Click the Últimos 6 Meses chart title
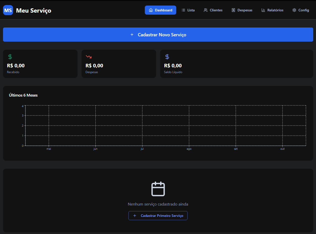This screenshot has width=316, height=234. [23, 95]
